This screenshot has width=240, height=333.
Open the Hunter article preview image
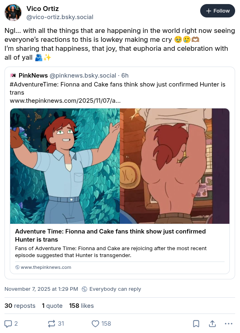click(x=120, y=166)
